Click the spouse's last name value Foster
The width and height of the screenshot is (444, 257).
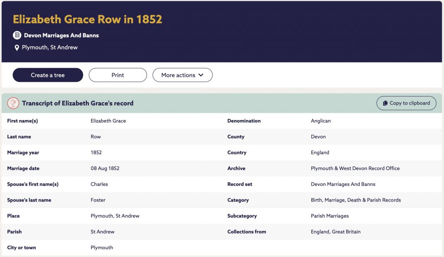click(x=98, y=200)
